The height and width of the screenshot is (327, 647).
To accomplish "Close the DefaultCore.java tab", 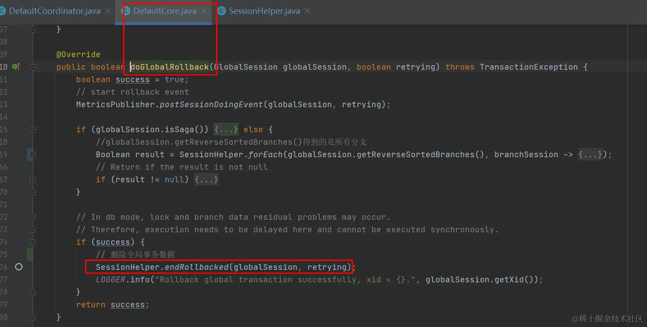I will pos(204,11).
